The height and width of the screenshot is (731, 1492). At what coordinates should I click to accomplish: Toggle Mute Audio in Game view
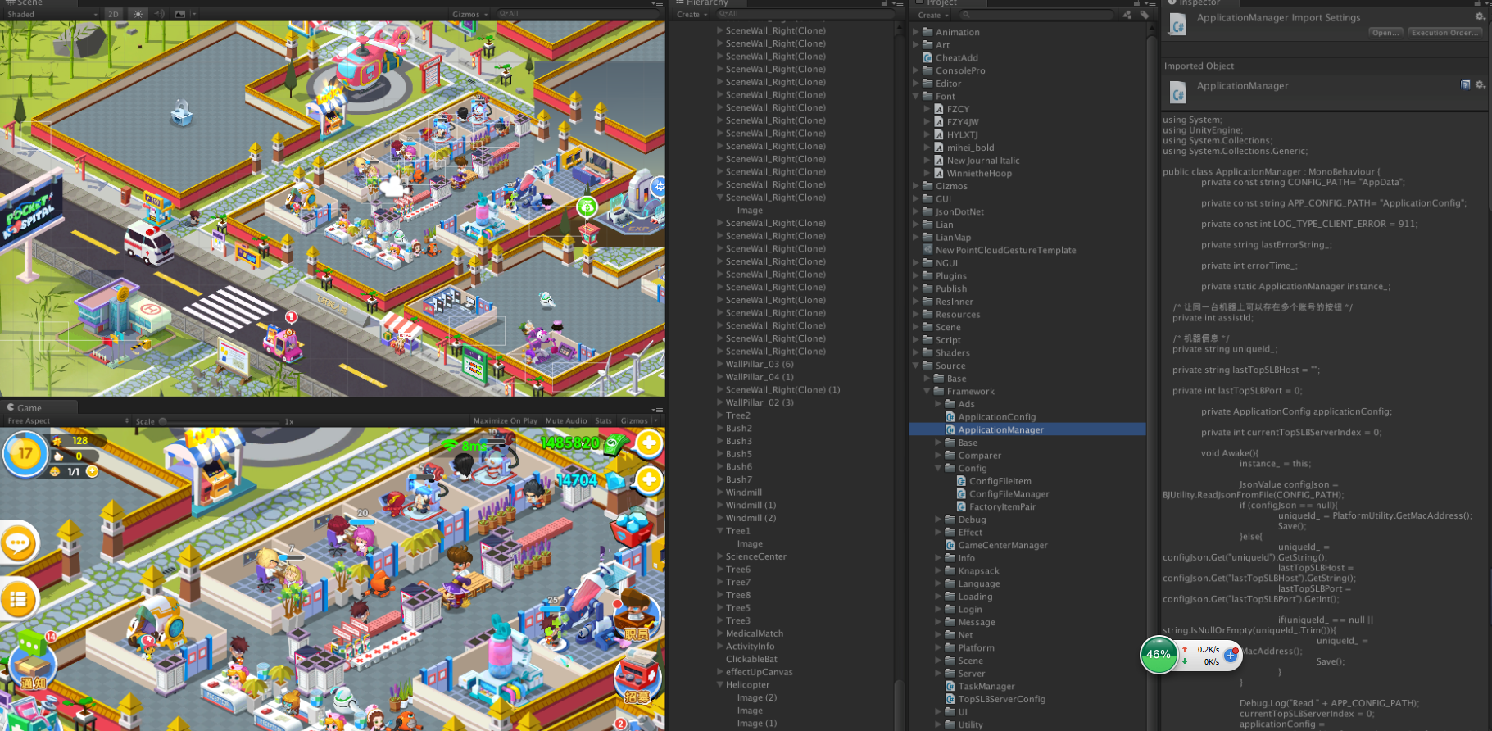point(566,420)
